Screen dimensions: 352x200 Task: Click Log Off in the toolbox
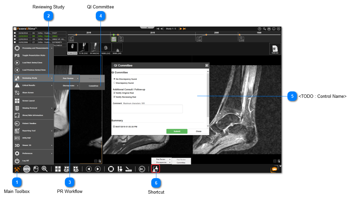click(x=33, y=161)
